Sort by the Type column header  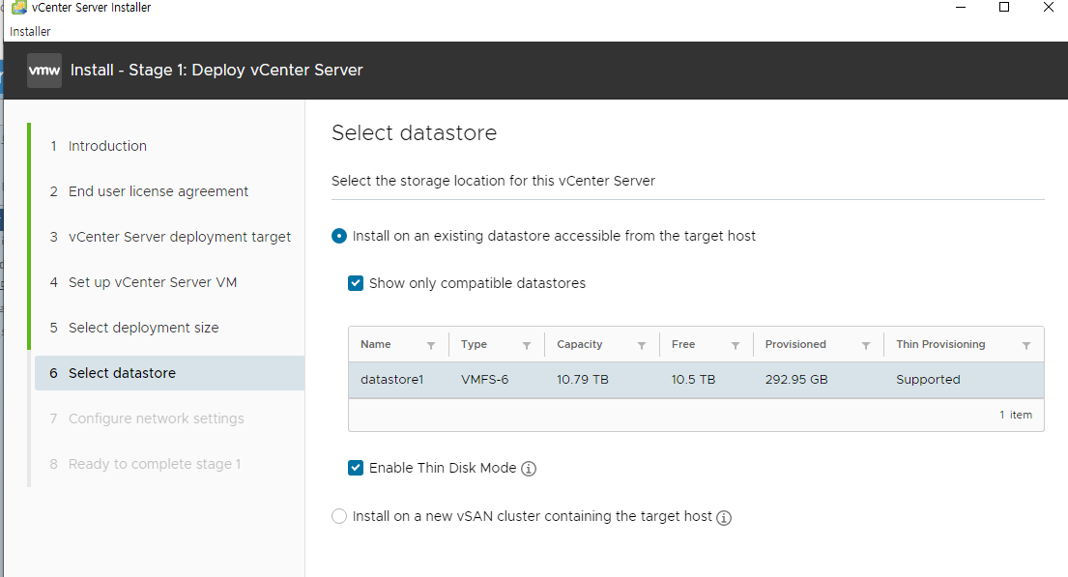coord(474,344)
